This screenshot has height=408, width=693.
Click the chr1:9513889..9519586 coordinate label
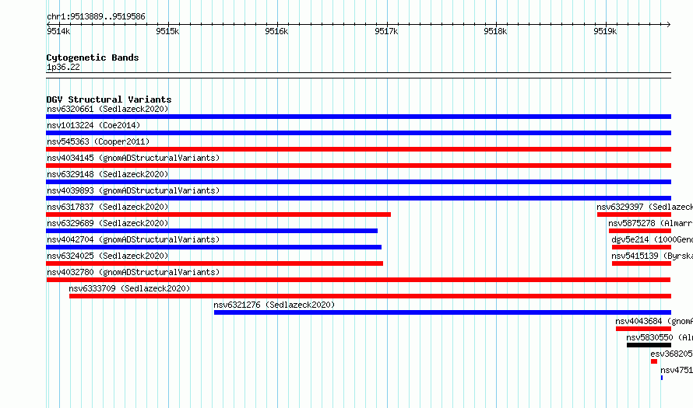96,16
